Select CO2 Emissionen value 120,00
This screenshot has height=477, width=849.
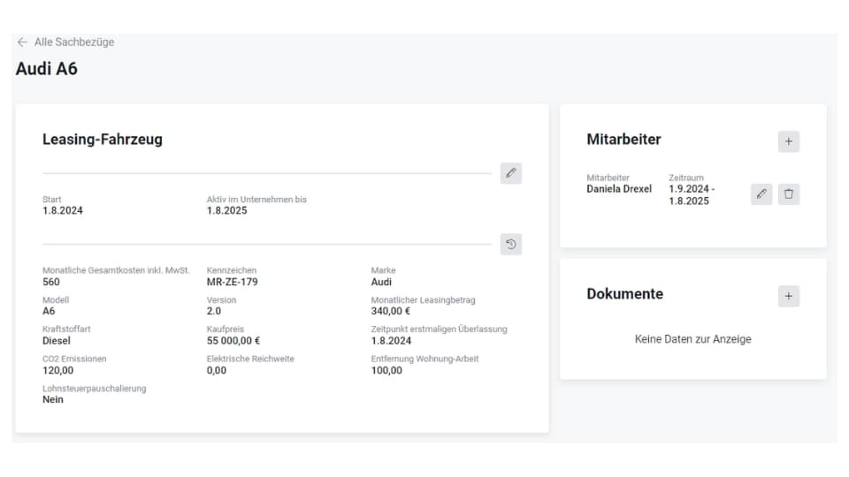(58, 370)
